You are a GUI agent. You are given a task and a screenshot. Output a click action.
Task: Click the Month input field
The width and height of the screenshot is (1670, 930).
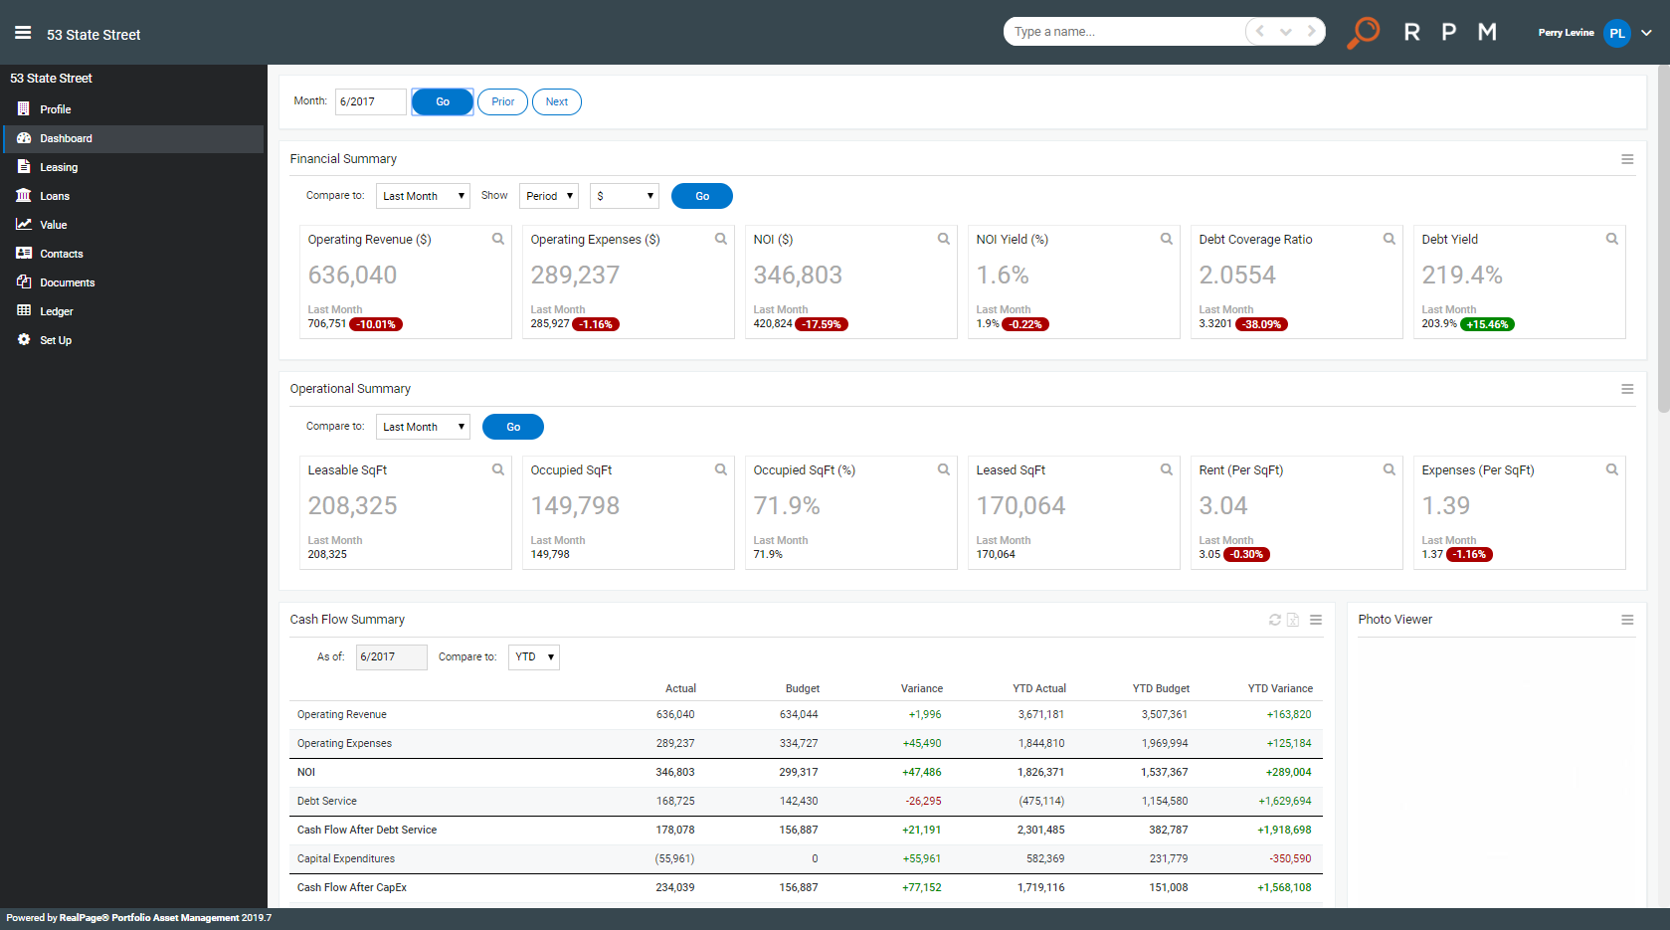click(x=370, y=101)
